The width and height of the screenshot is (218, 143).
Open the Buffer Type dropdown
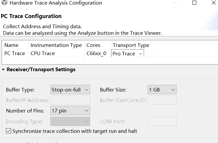(70, 90)
